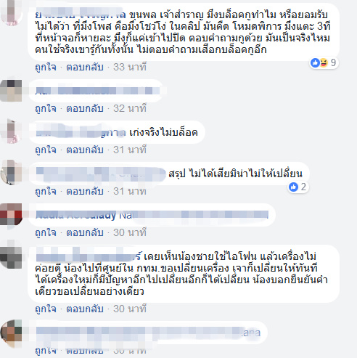Click ตอบกลับ under the 33 นาที comment
Viewport: 357px width, 358px height.
(85, 67)
